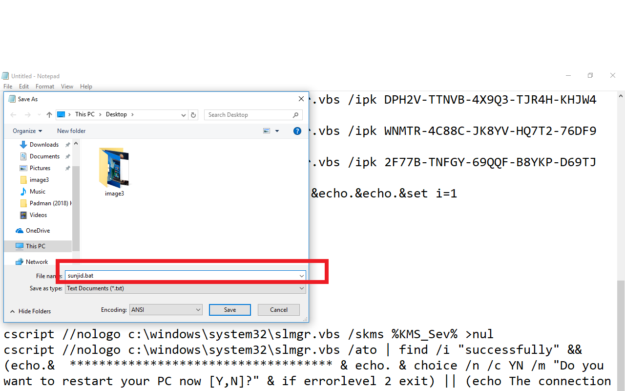Open the Edit menu in Notepad
This screenshot has height=391, width=625.
click(x=23, y=86)
